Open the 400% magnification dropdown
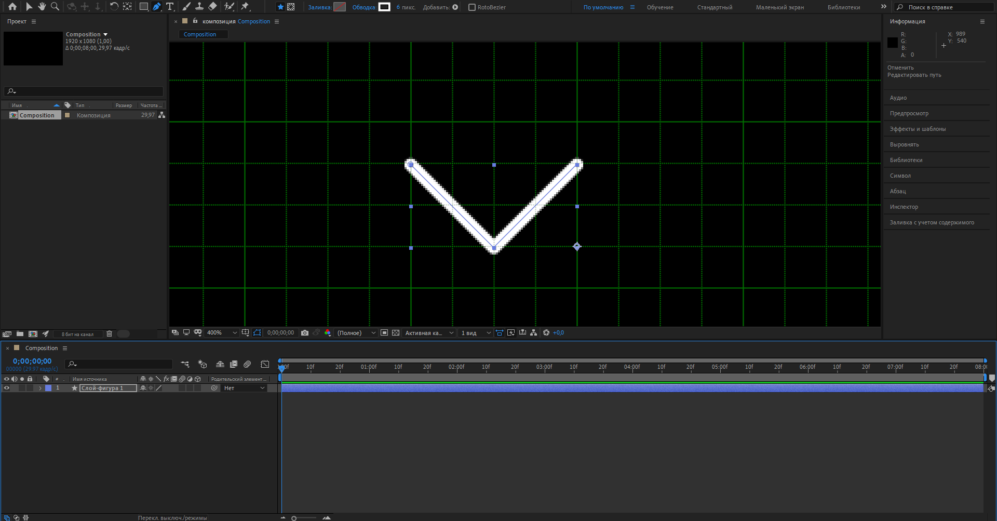Image resolution: width=997 pixels, height=521 pixels. coord(222,333)
